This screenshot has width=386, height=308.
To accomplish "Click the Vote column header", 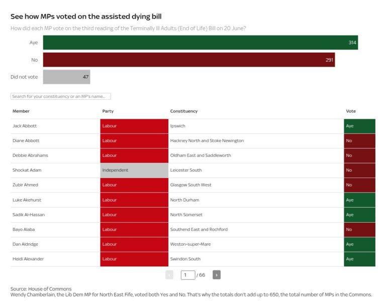I will (350, 111).
